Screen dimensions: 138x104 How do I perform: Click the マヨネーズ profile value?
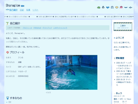point(22,71)
